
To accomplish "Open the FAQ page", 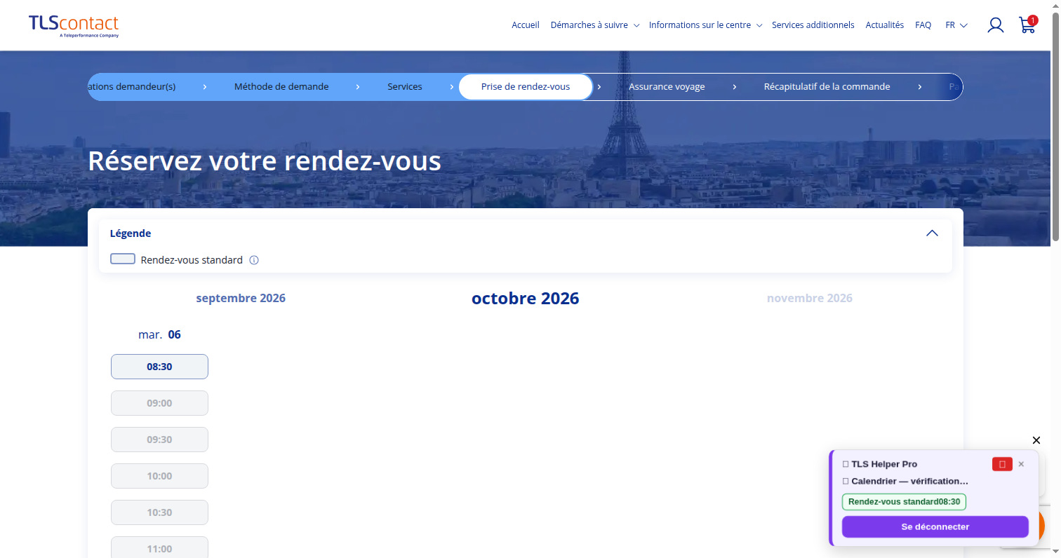I will [923, 25].
